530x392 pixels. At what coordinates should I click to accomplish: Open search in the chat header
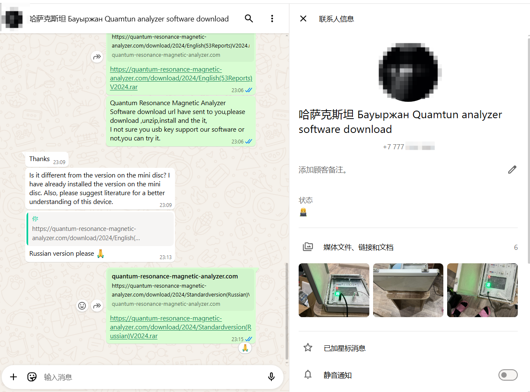[x=249, y=19]
